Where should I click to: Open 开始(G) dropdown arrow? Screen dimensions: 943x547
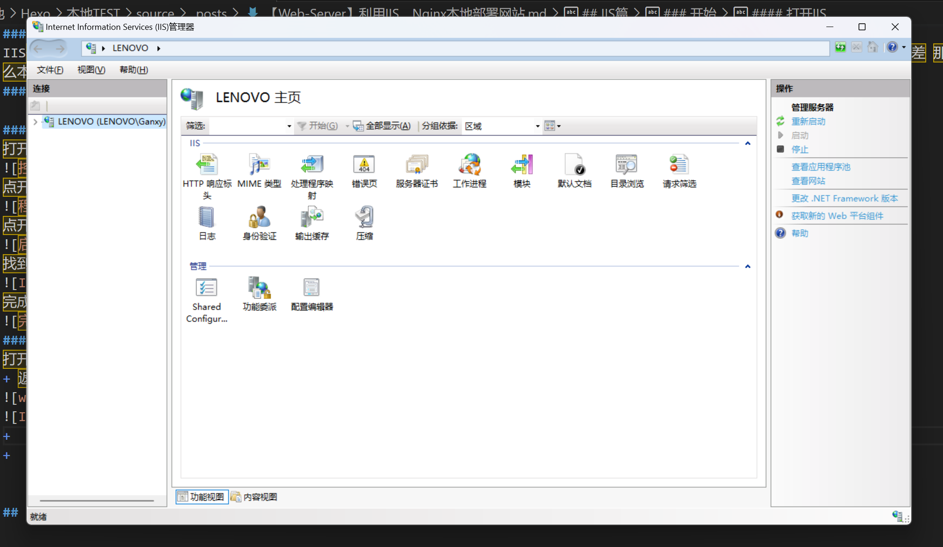pos(347,126)
